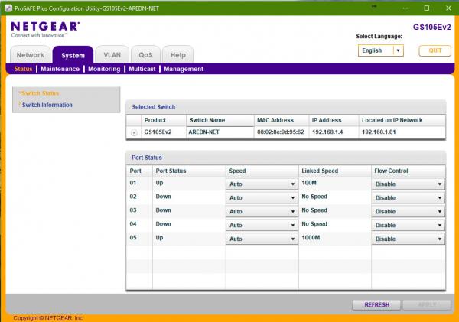The width and height of the screenshot is (459, 322).
Task: Close the ProSAFE utility window
Action: [448, 8]
